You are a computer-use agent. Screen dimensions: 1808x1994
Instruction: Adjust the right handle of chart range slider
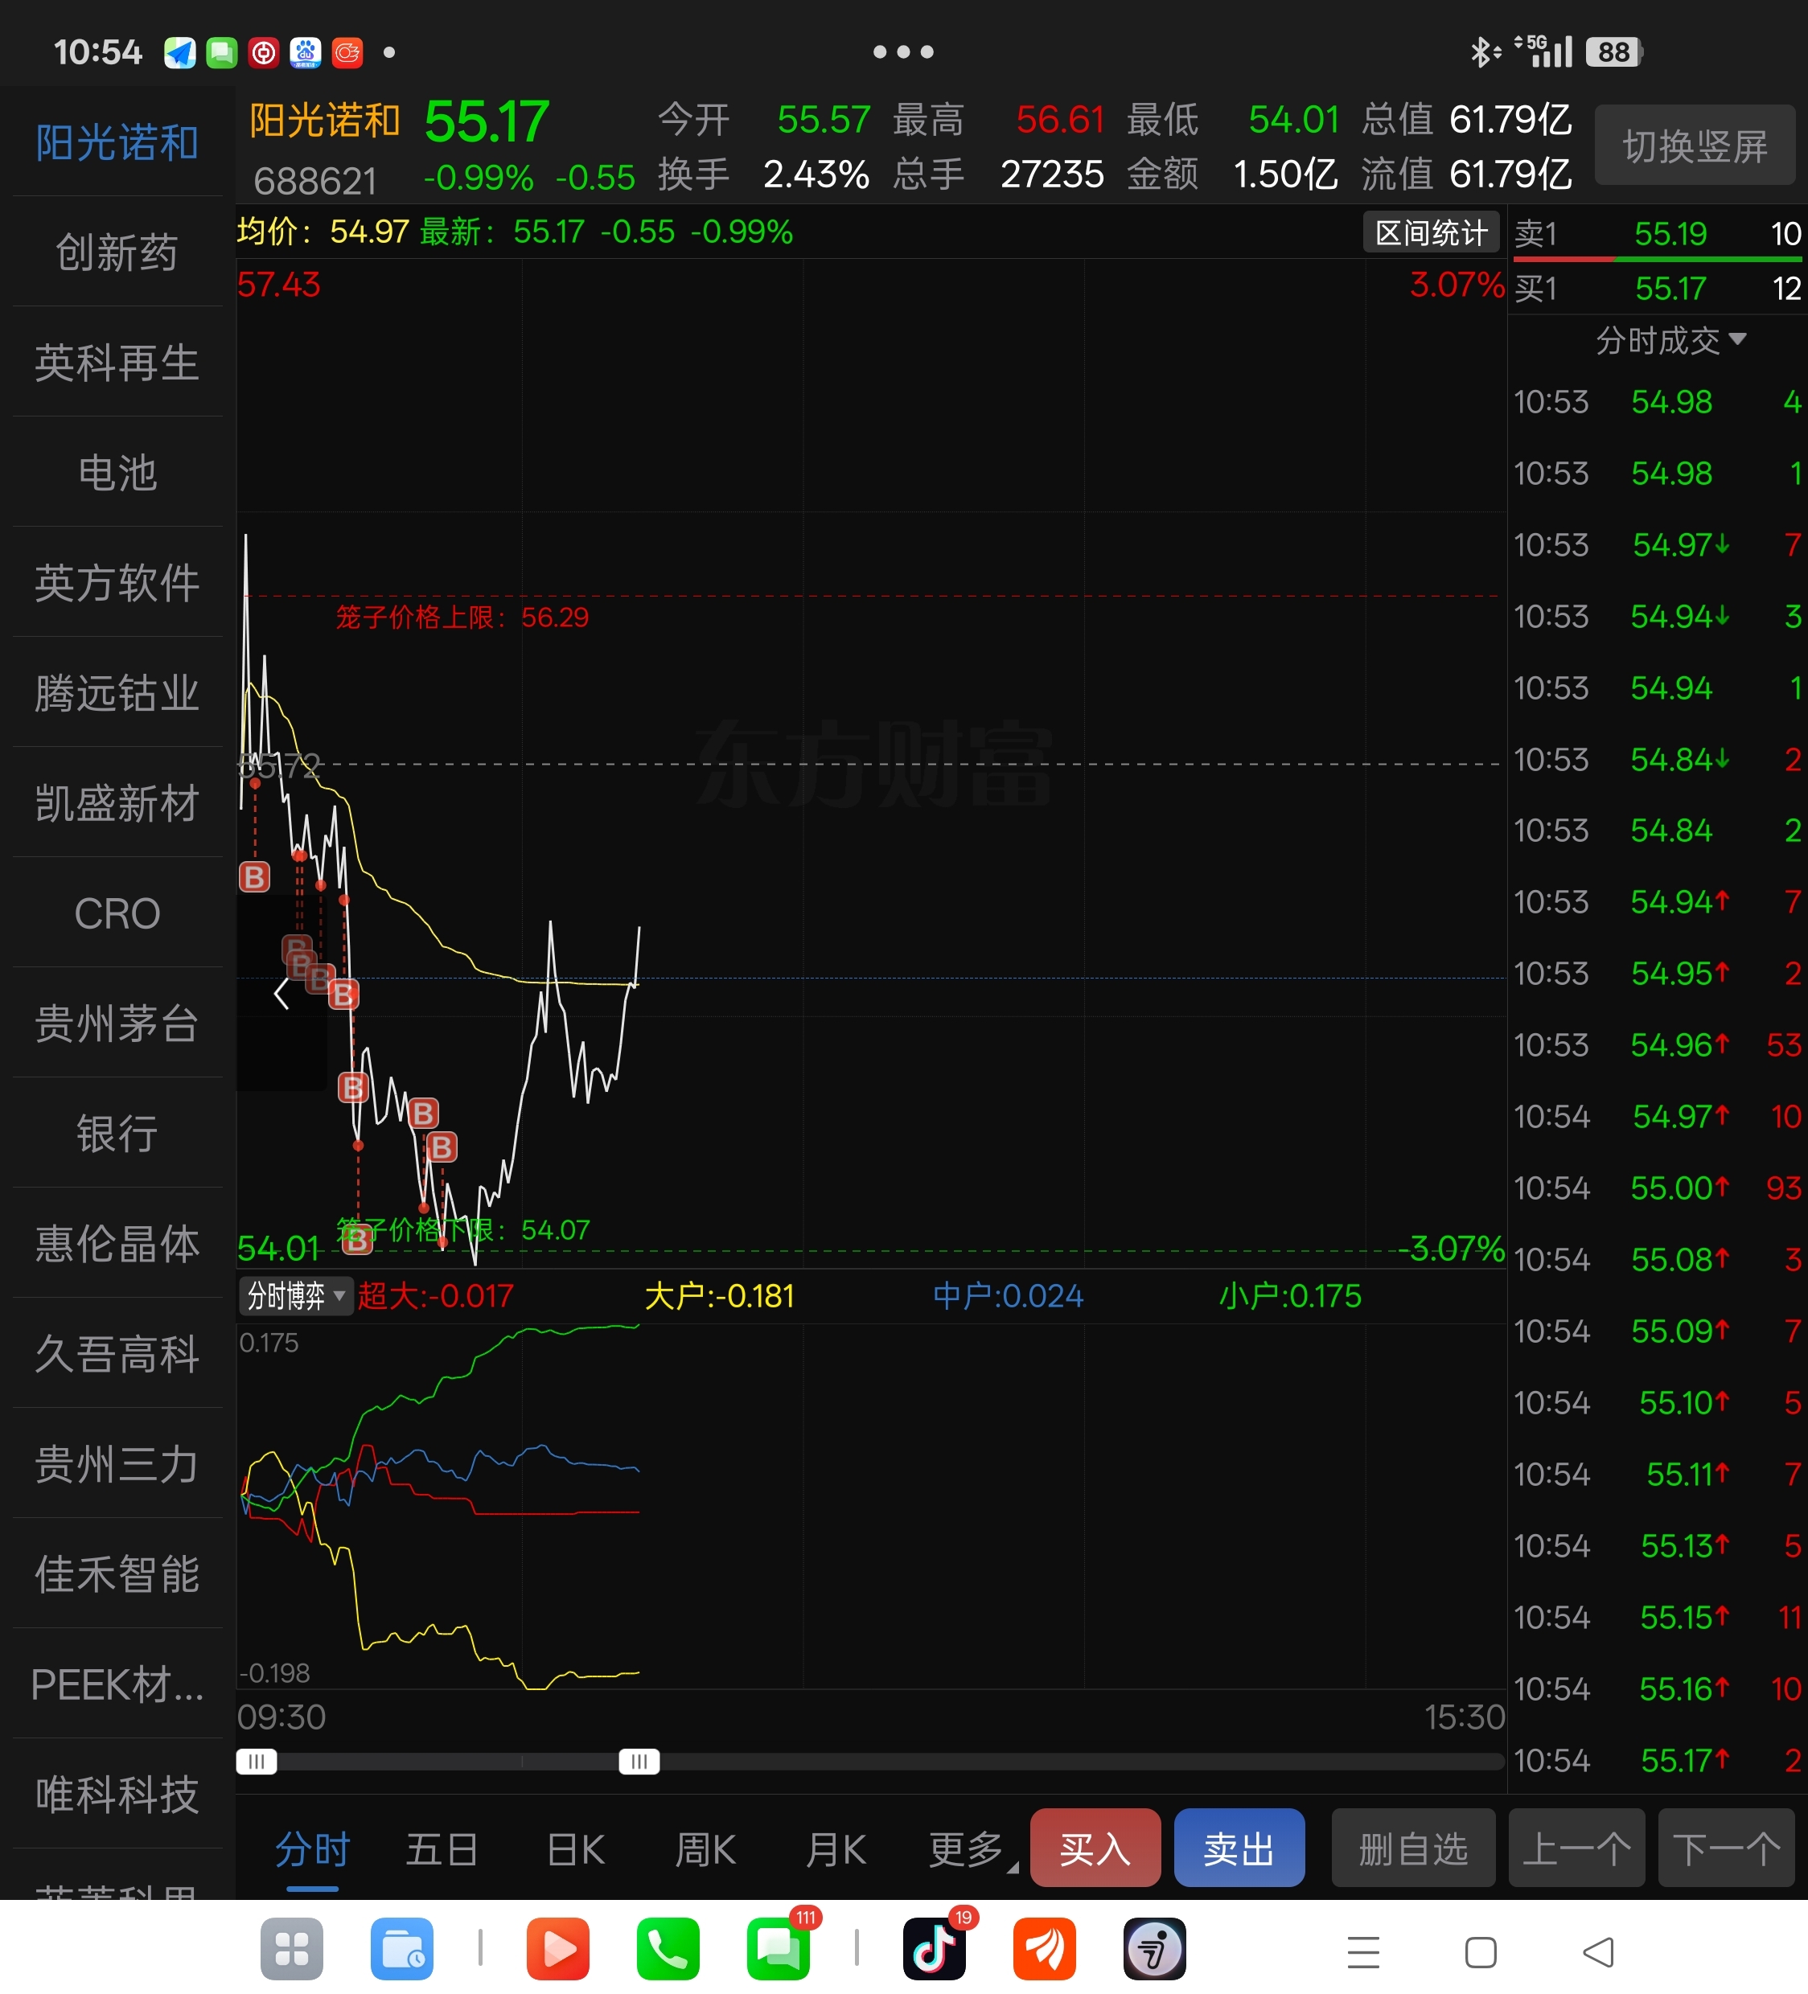coord(639,1761)
